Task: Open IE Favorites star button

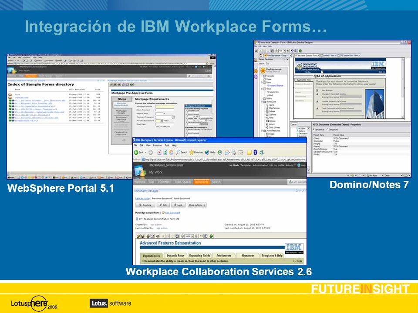Action: [x=196, y=152]
